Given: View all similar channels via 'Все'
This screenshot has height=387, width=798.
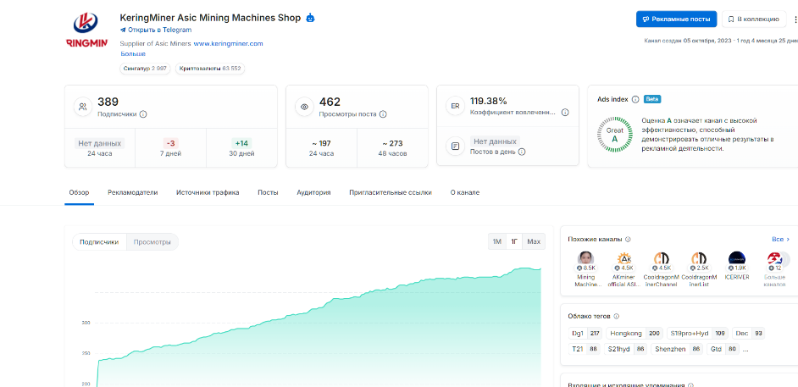Looking at the screenshot, I should [x=781, y=239].
